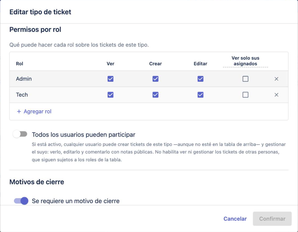Image resolution: width=298 pixels, height=232 pixels.
Task: Click the Motivos de cierre heading
Action: pos(37,182)
